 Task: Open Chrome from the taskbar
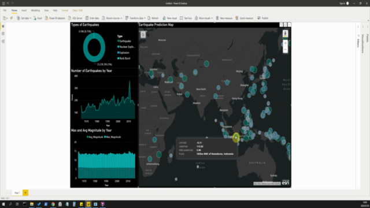tap(53, 204)
